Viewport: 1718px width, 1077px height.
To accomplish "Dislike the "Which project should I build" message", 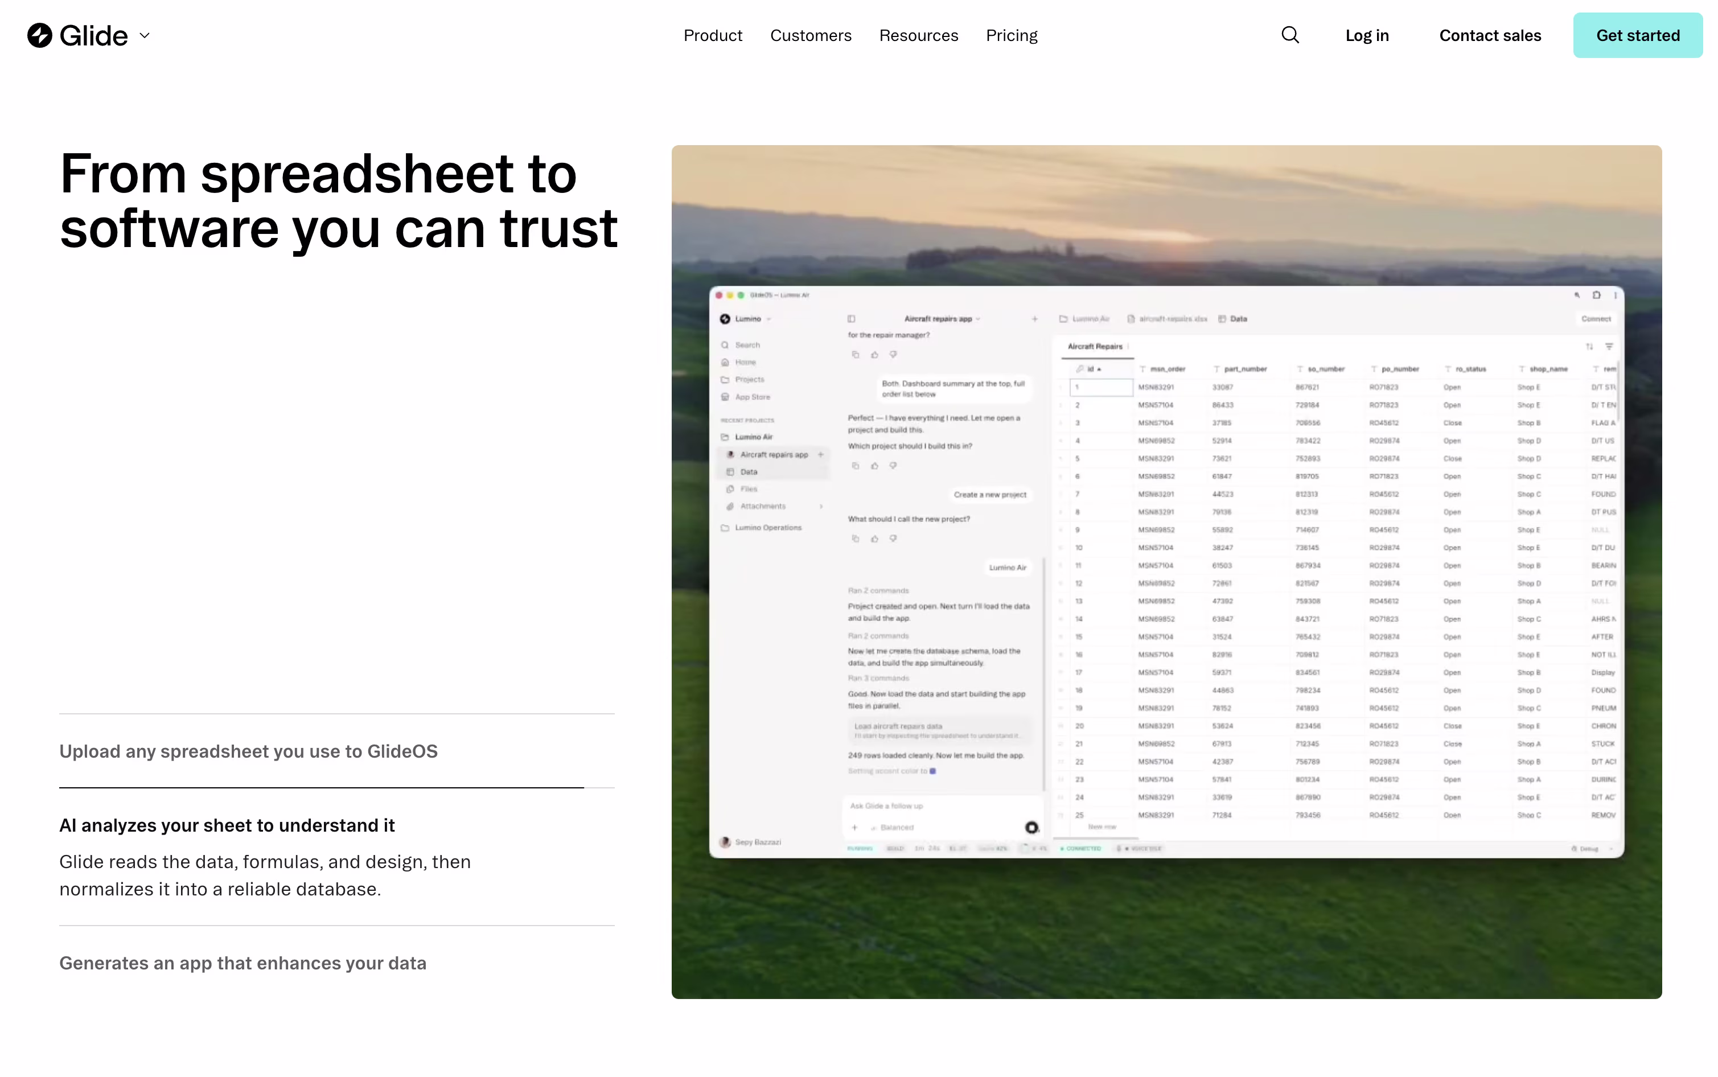I will pyautogui.click(x=893, y=466).
